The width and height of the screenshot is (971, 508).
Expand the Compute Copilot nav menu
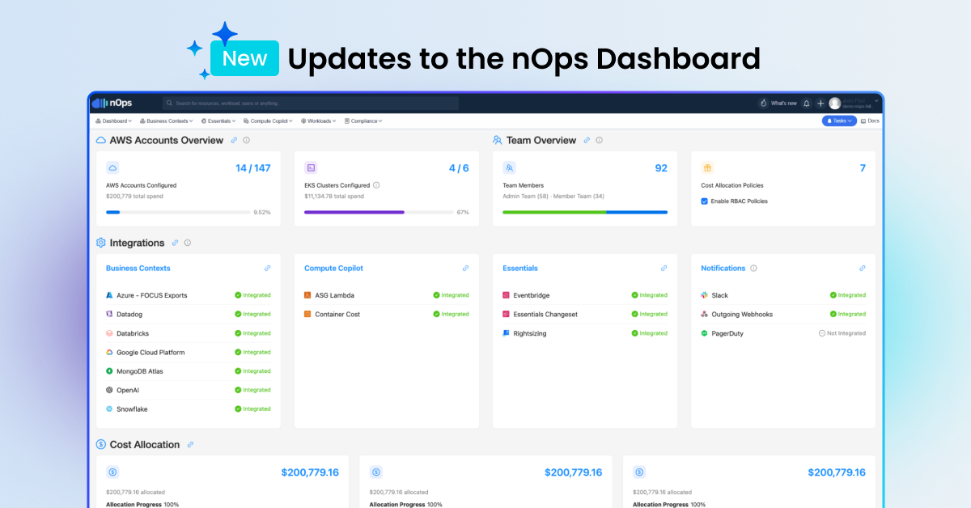click(x=269, y=121)
